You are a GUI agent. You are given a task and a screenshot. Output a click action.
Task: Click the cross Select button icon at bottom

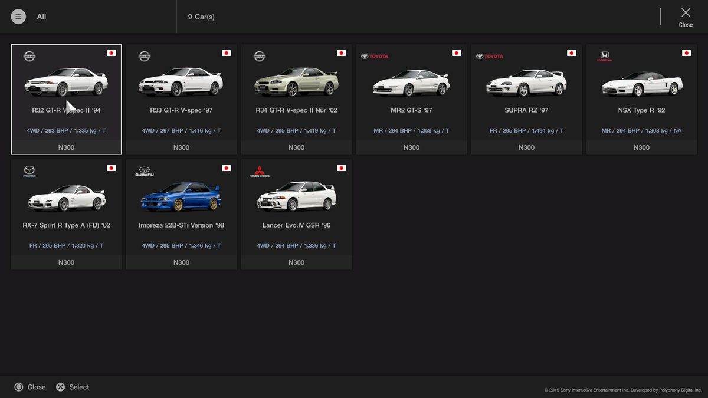coord(60,387)
